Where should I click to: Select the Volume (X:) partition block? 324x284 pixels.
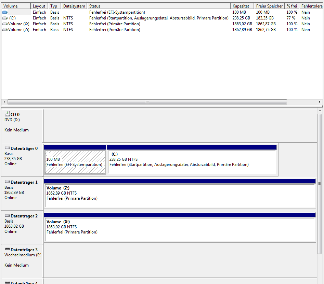[x=180, y=228]
